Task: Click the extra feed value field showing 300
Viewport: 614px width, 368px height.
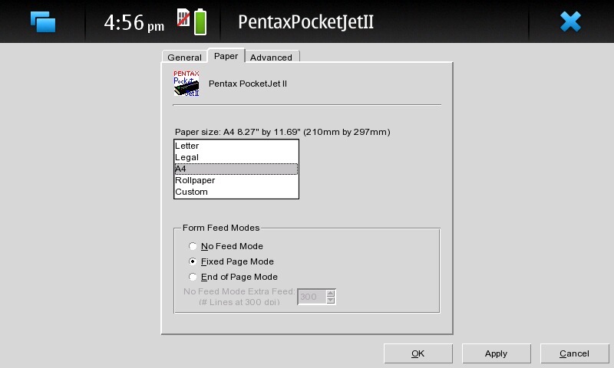Action: tap(312, 297)
